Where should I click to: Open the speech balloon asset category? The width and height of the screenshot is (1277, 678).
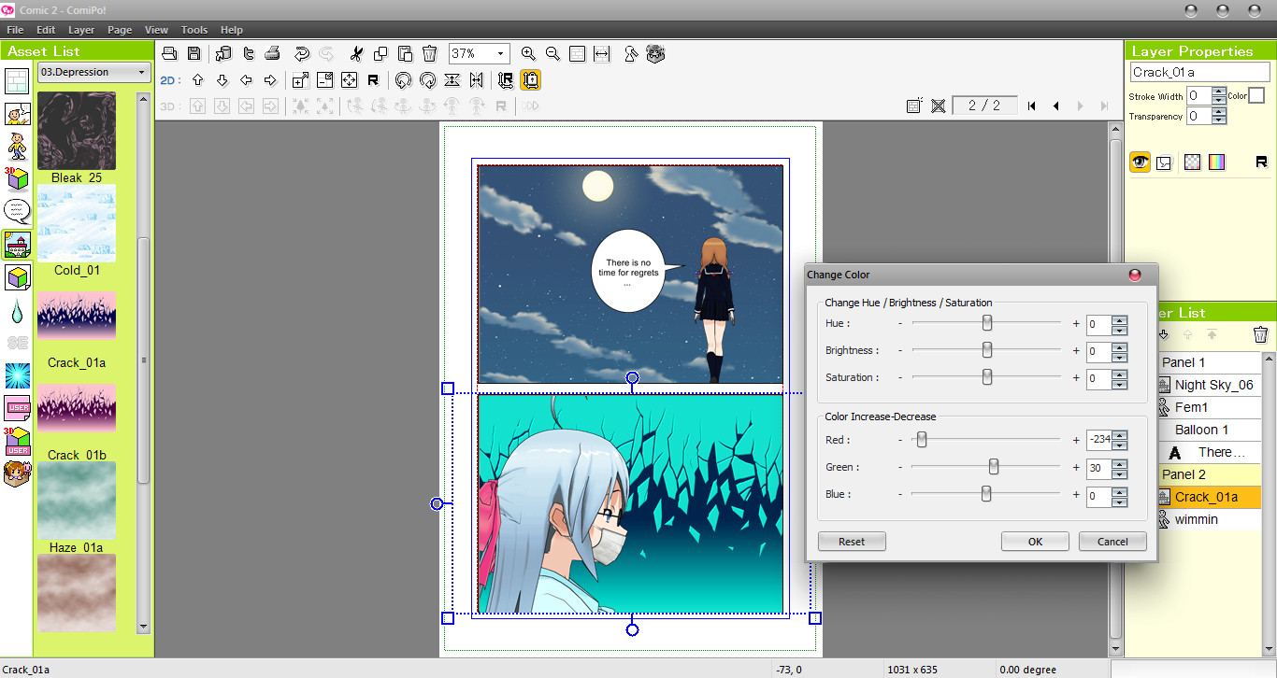point(15,209)
